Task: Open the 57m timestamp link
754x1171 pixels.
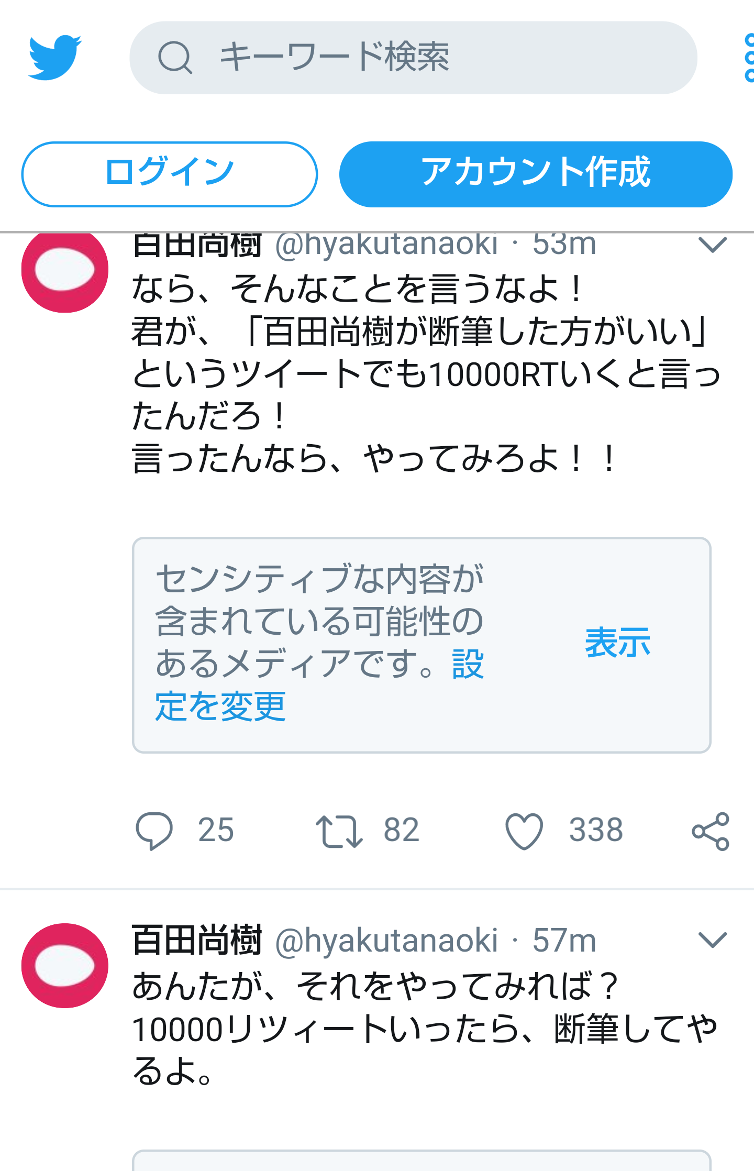Action: [x=564, y=941]
